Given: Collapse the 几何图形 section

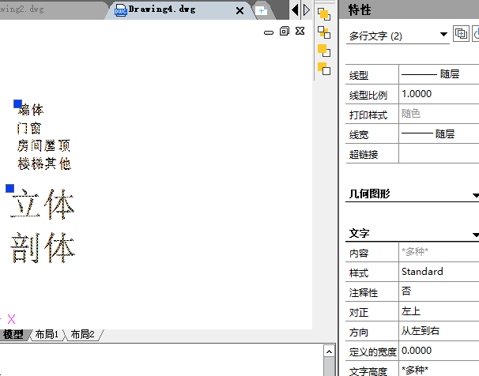Looking at the screenshot, I should [x=475, y=194].
